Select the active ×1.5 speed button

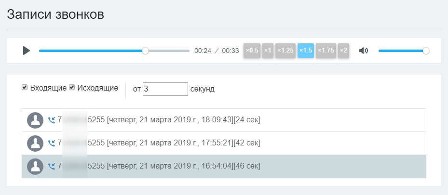[306, 50]
